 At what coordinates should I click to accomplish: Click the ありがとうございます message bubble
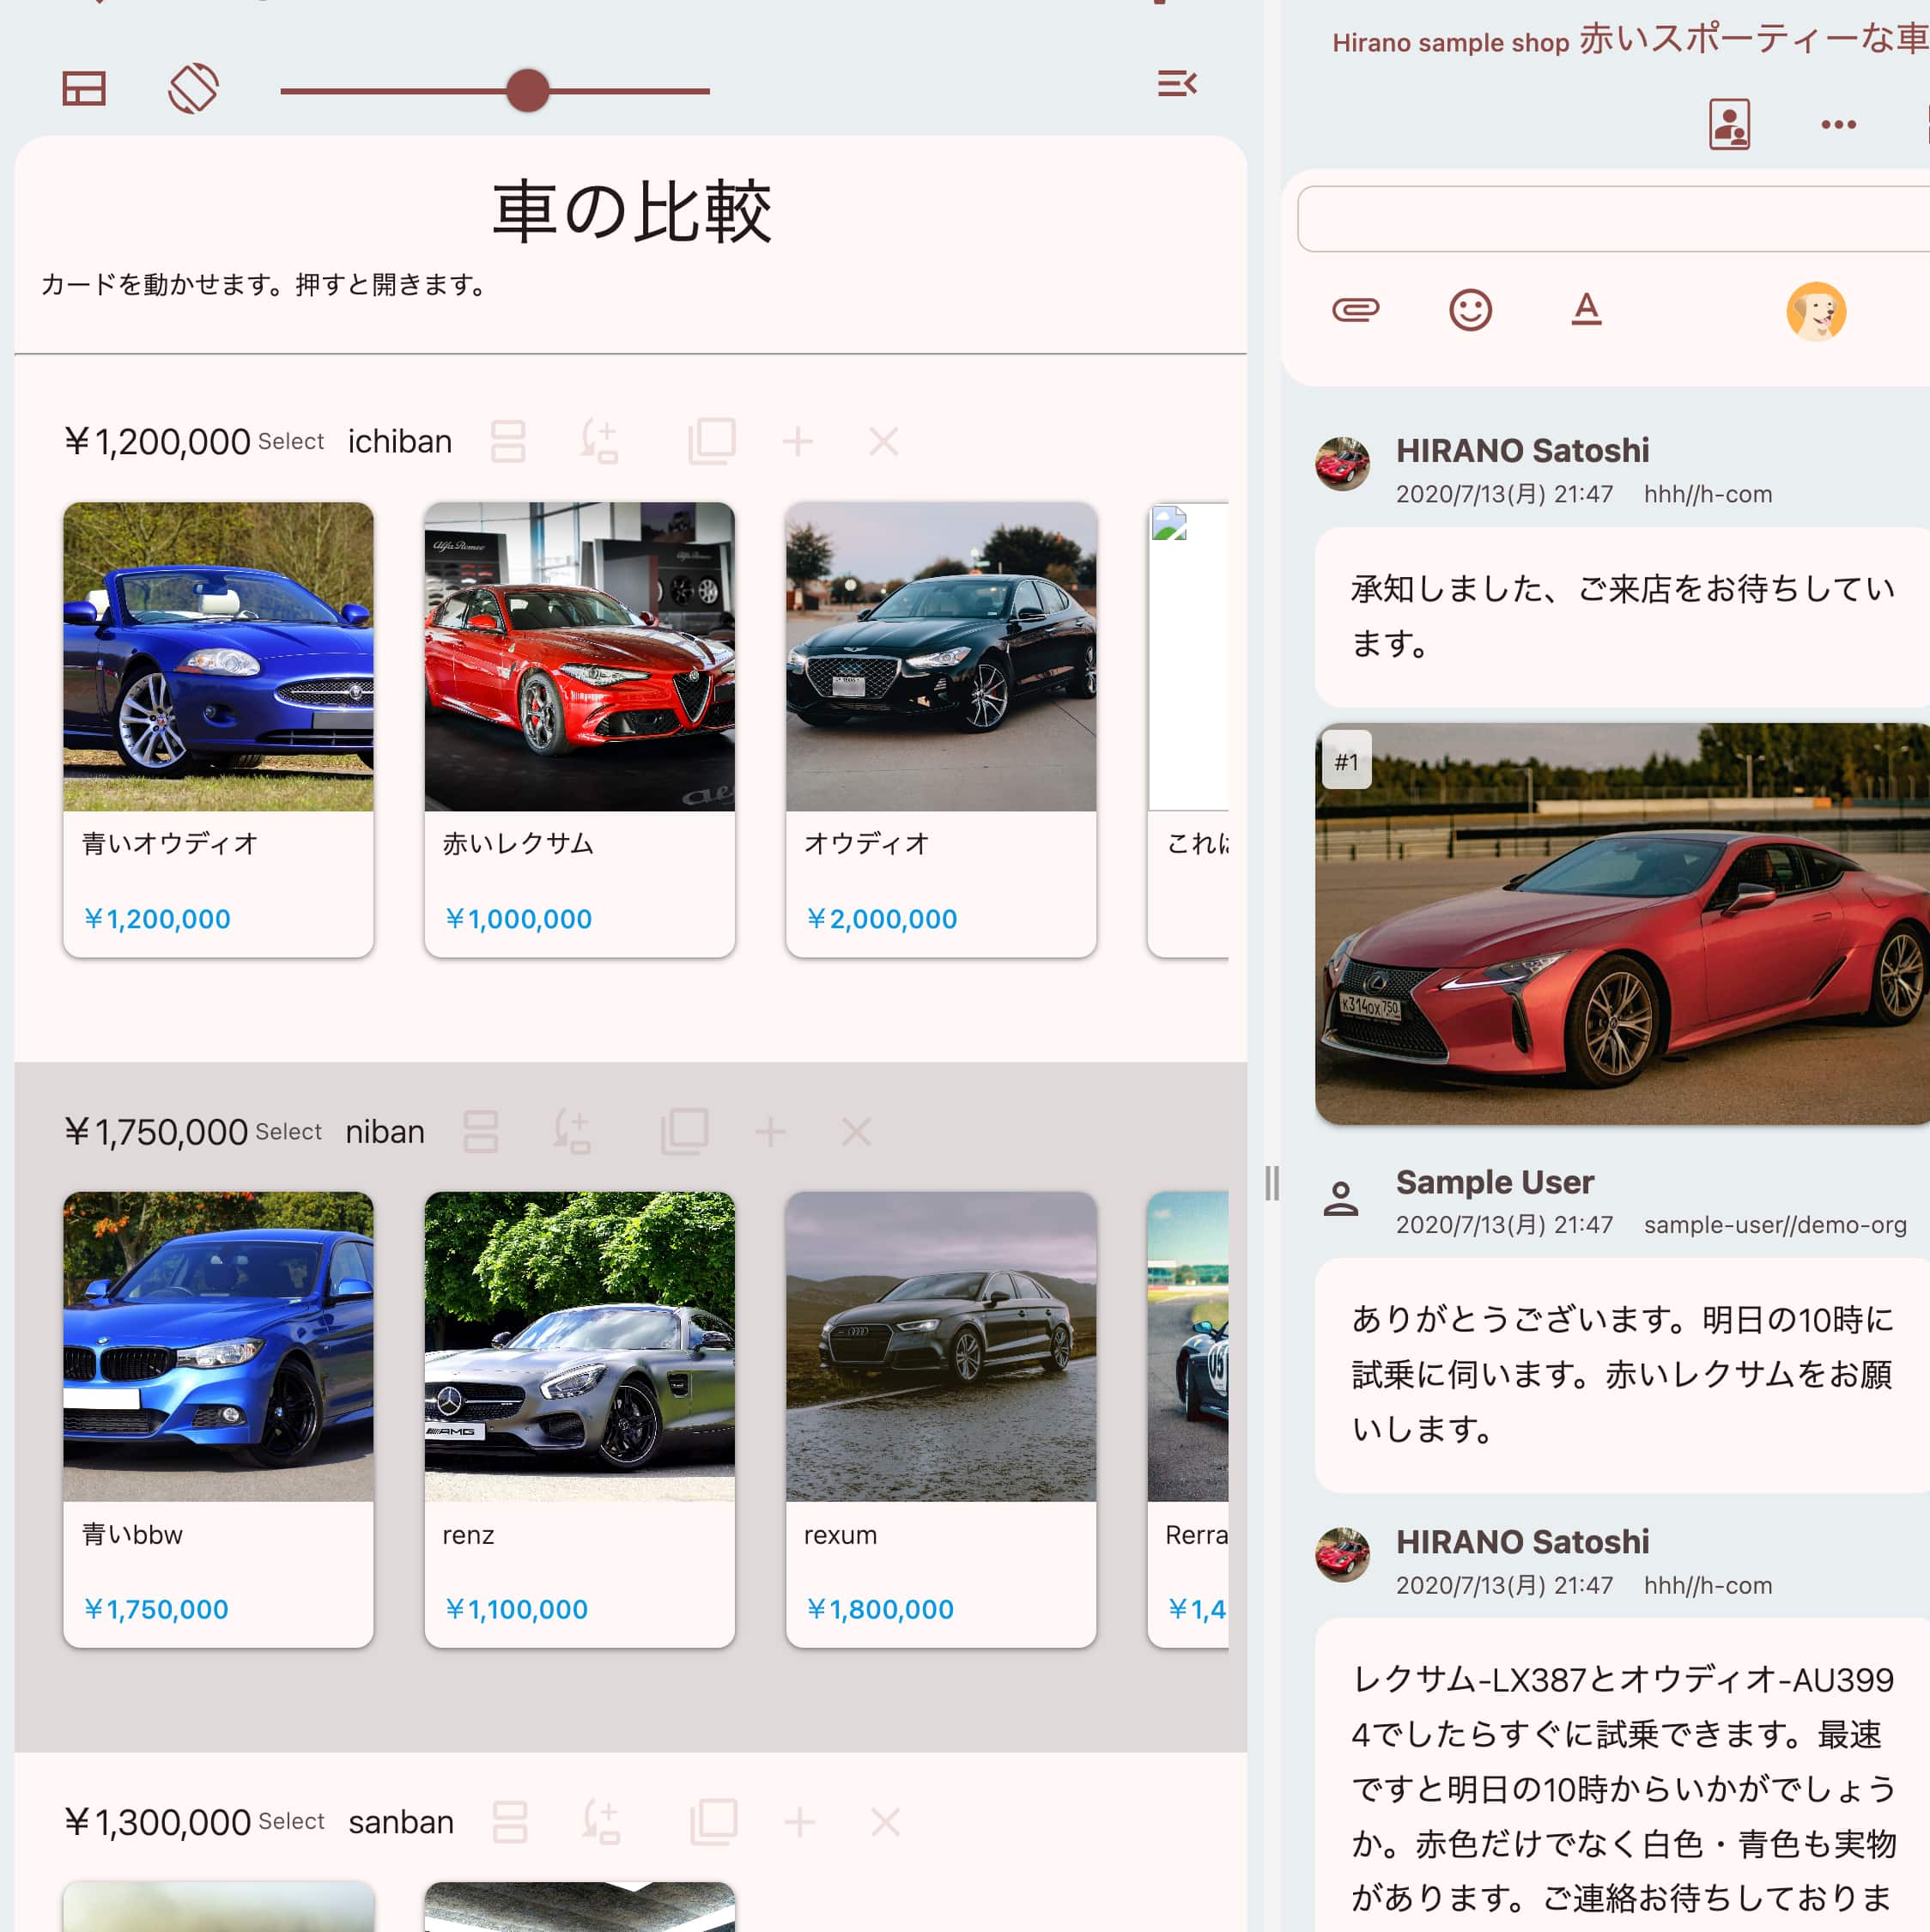point(1622,1375)
